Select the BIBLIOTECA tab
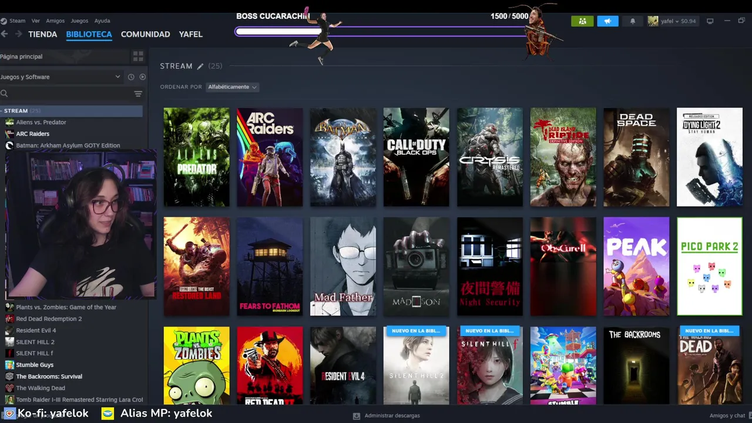Image resolution: width=752 pixels, height=423 pixels. point(89,34)
